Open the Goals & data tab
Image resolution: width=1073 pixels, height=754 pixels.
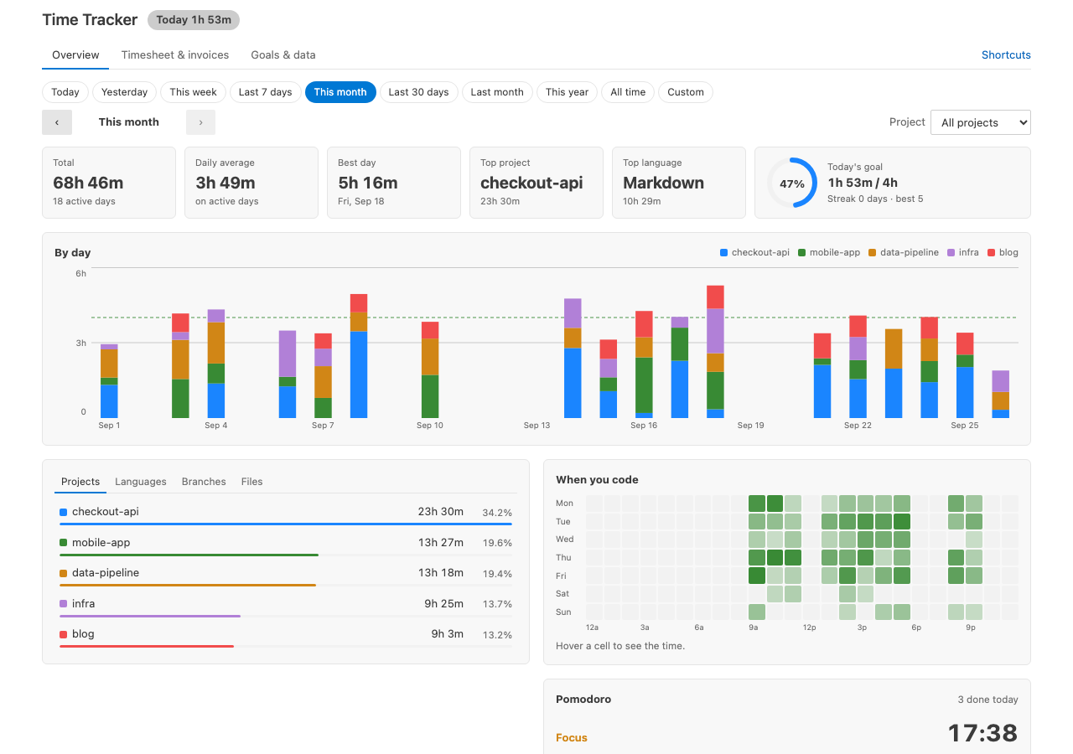[x=283, y=55]
